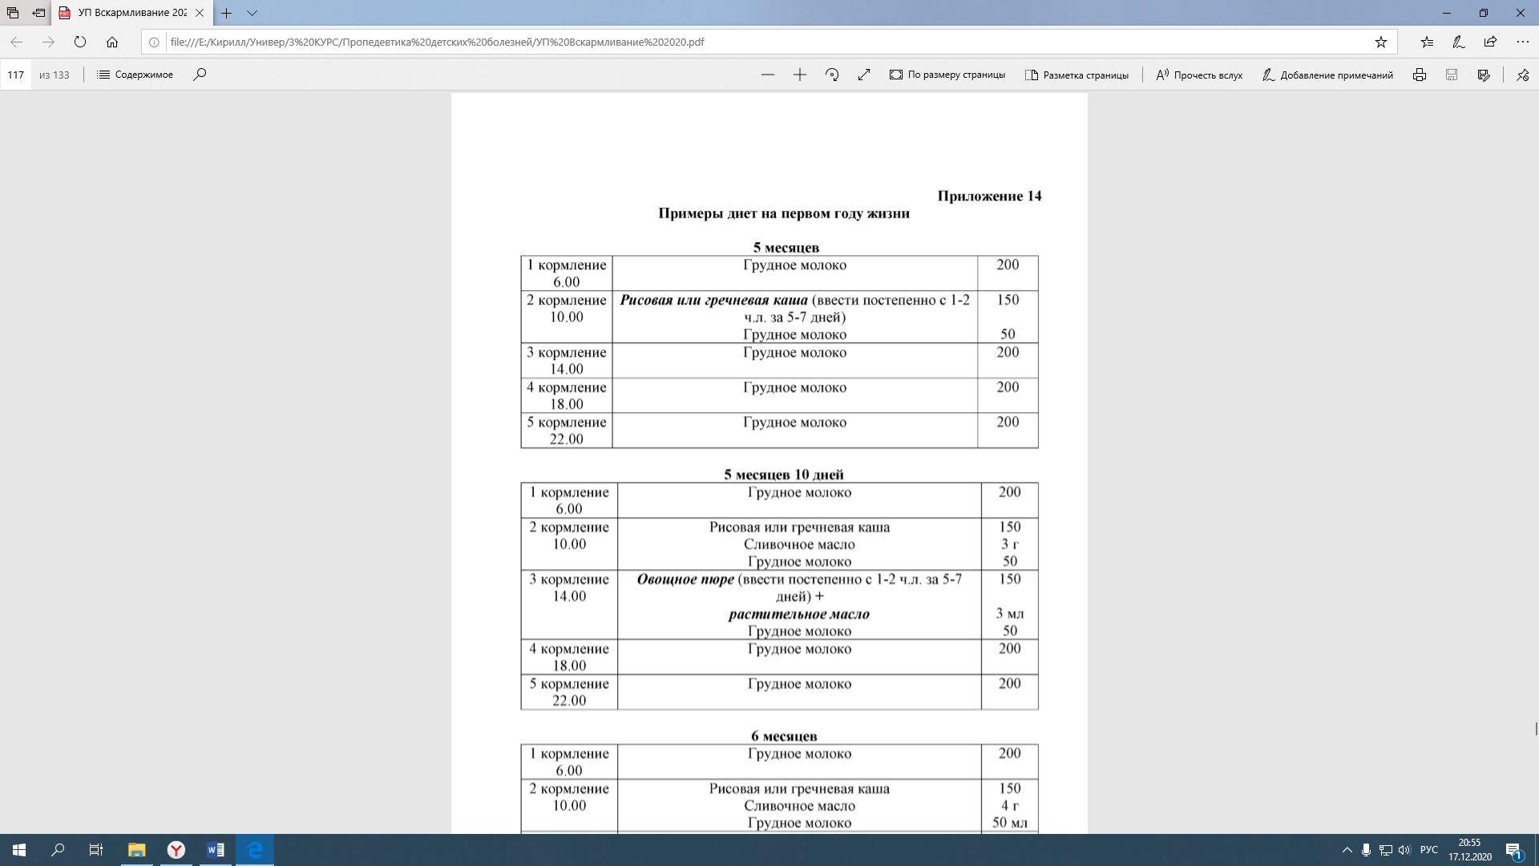Click Microsoft Edge taskbar icon
Screen dimensions: 1539x866
(x=255, y=850)
